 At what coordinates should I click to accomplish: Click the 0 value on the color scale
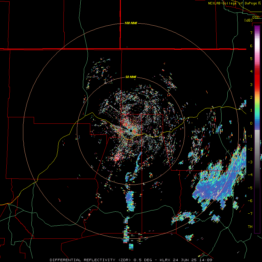click(251, 123)
